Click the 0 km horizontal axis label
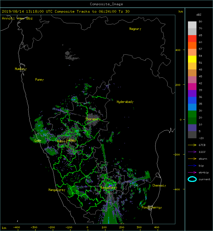 (87, 227)
